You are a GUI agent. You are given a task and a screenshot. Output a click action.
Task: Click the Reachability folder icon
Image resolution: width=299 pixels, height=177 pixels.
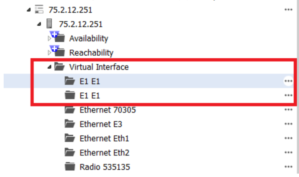coord(60,53)
